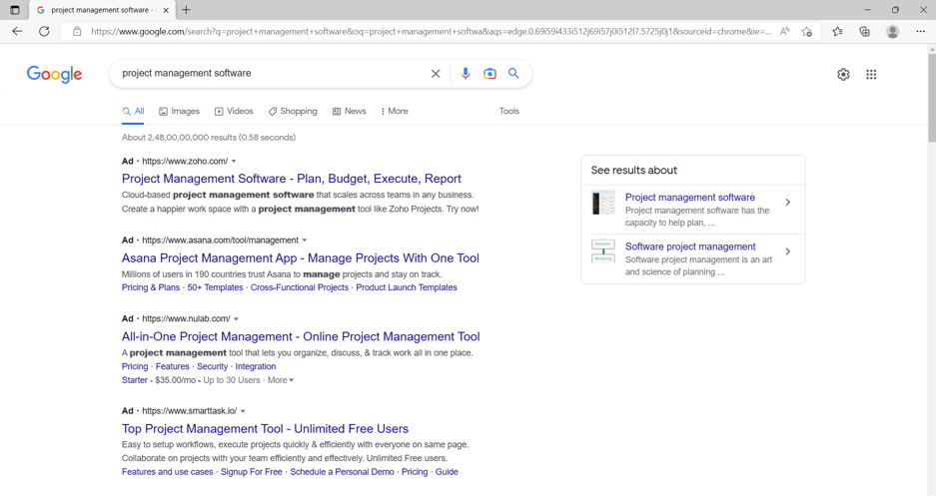Start voice search with microphone icon

click(466, 73)
